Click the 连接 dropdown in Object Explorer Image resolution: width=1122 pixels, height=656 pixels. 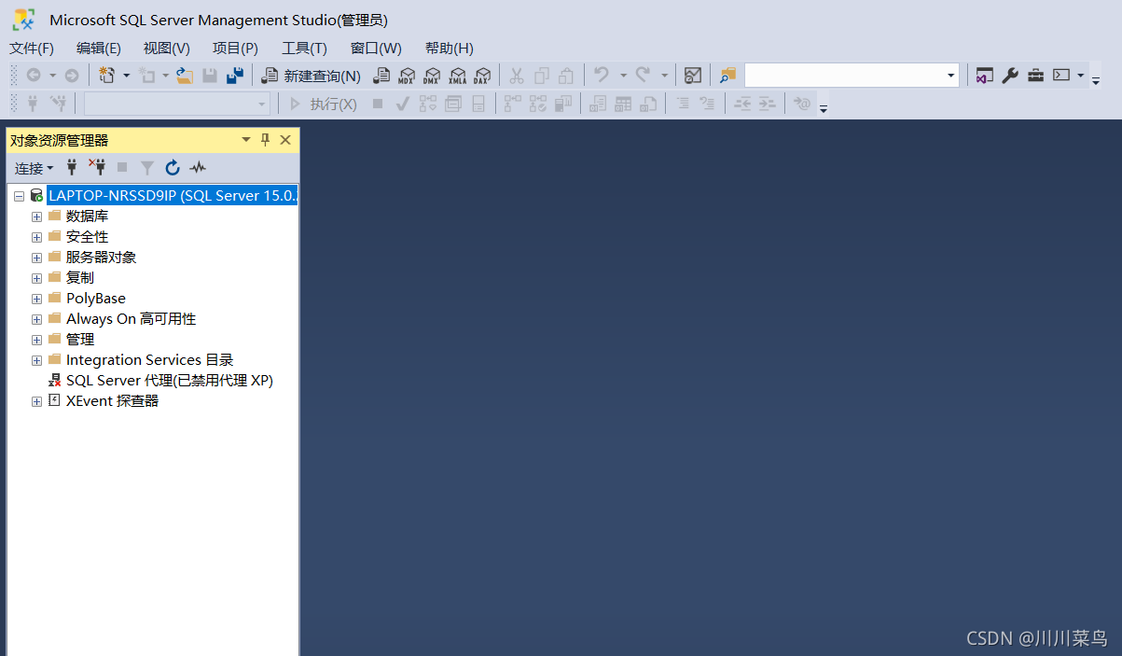coord(34,168)
